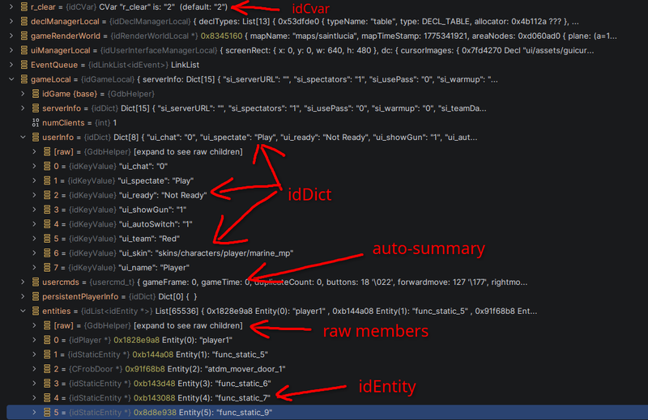Viewport: 648px width, 420px height.
Task: Click the ui_spectate entry icon
Action: pos(47,180)
